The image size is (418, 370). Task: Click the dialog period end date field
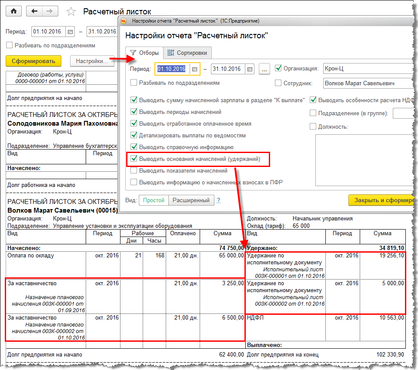[228, 69]
